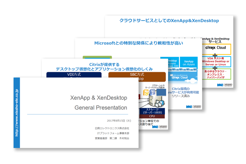The image size is (246, 164).
Task: Open the Microsoftとの特別な関係 slide
Action: pyautogui.click(x=139, y=42)
